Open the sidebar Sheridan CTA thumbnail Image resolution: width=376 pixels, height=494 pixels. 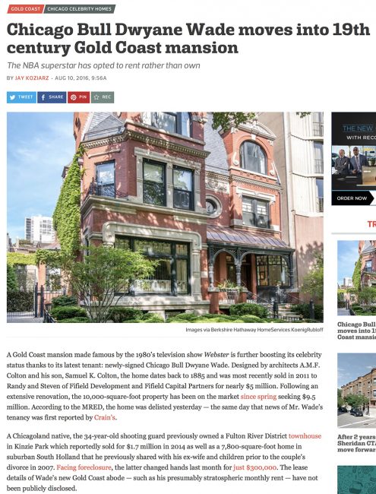pyautogui.click(x=356, y=390)
